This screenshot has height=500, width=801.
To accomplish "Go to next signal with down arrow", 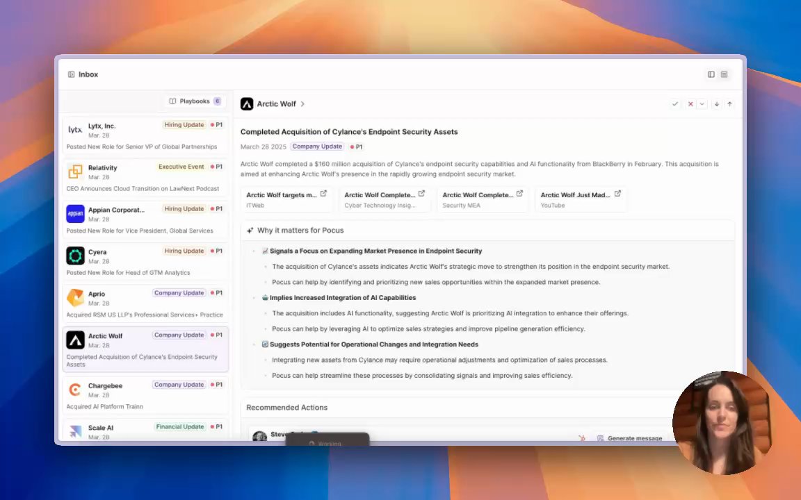I will (x=717, y=104).
